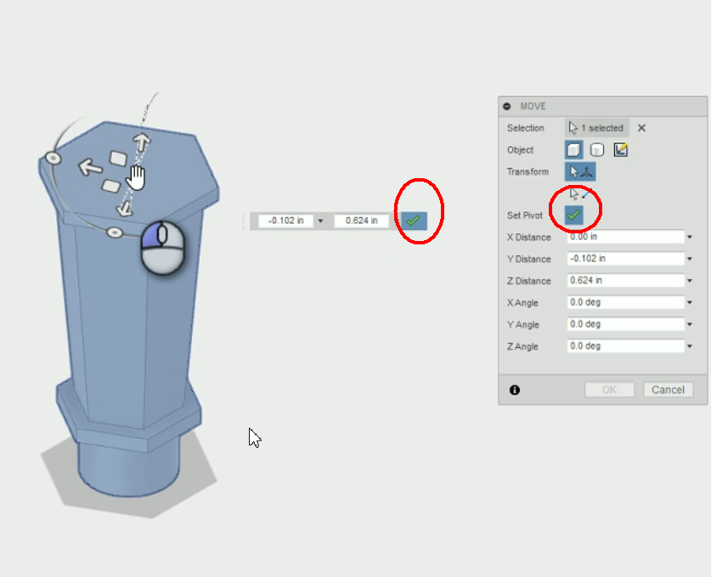Click the info icon in the MOVE dialog

(514, 389)
